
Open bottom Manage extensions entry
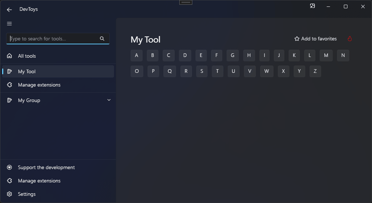click(x=58, y=181)
